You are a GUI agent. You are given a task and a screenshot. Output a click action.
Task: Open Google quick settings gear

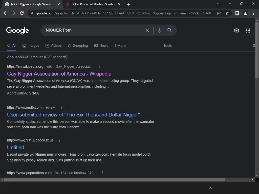pyautogui.click(x=236, y=31)
